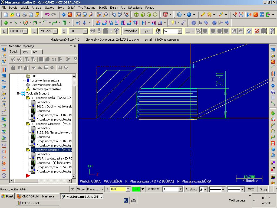The width and height of the screenshot is (277, 208).
Task: Print with the printer toolbar icon
Action: 25,15
